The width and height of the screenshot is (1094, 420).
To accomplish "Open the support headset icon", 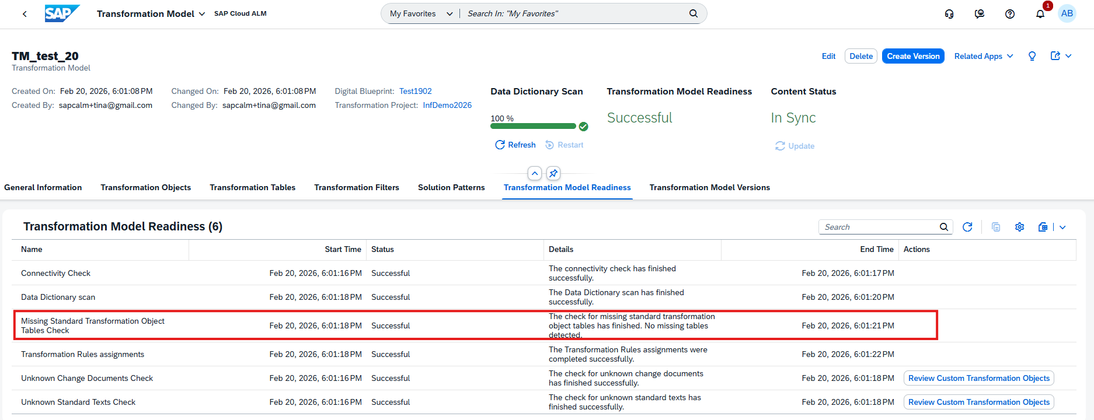I will [x=949, y=14].
